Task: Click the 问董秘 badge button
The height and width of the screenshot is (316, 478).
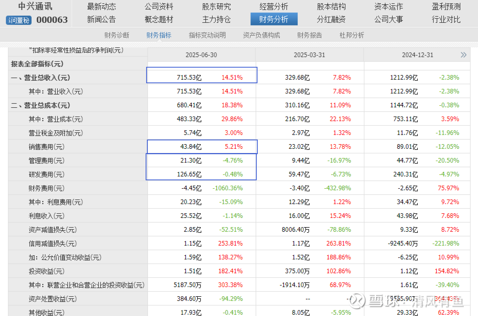Action: click(x=19, y=20)
